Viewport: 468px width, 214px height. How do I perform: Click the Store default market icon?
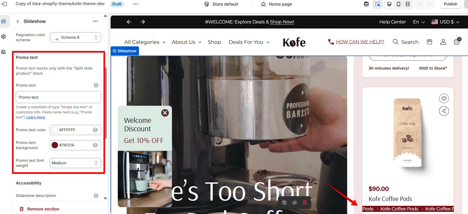click(207, 4)
